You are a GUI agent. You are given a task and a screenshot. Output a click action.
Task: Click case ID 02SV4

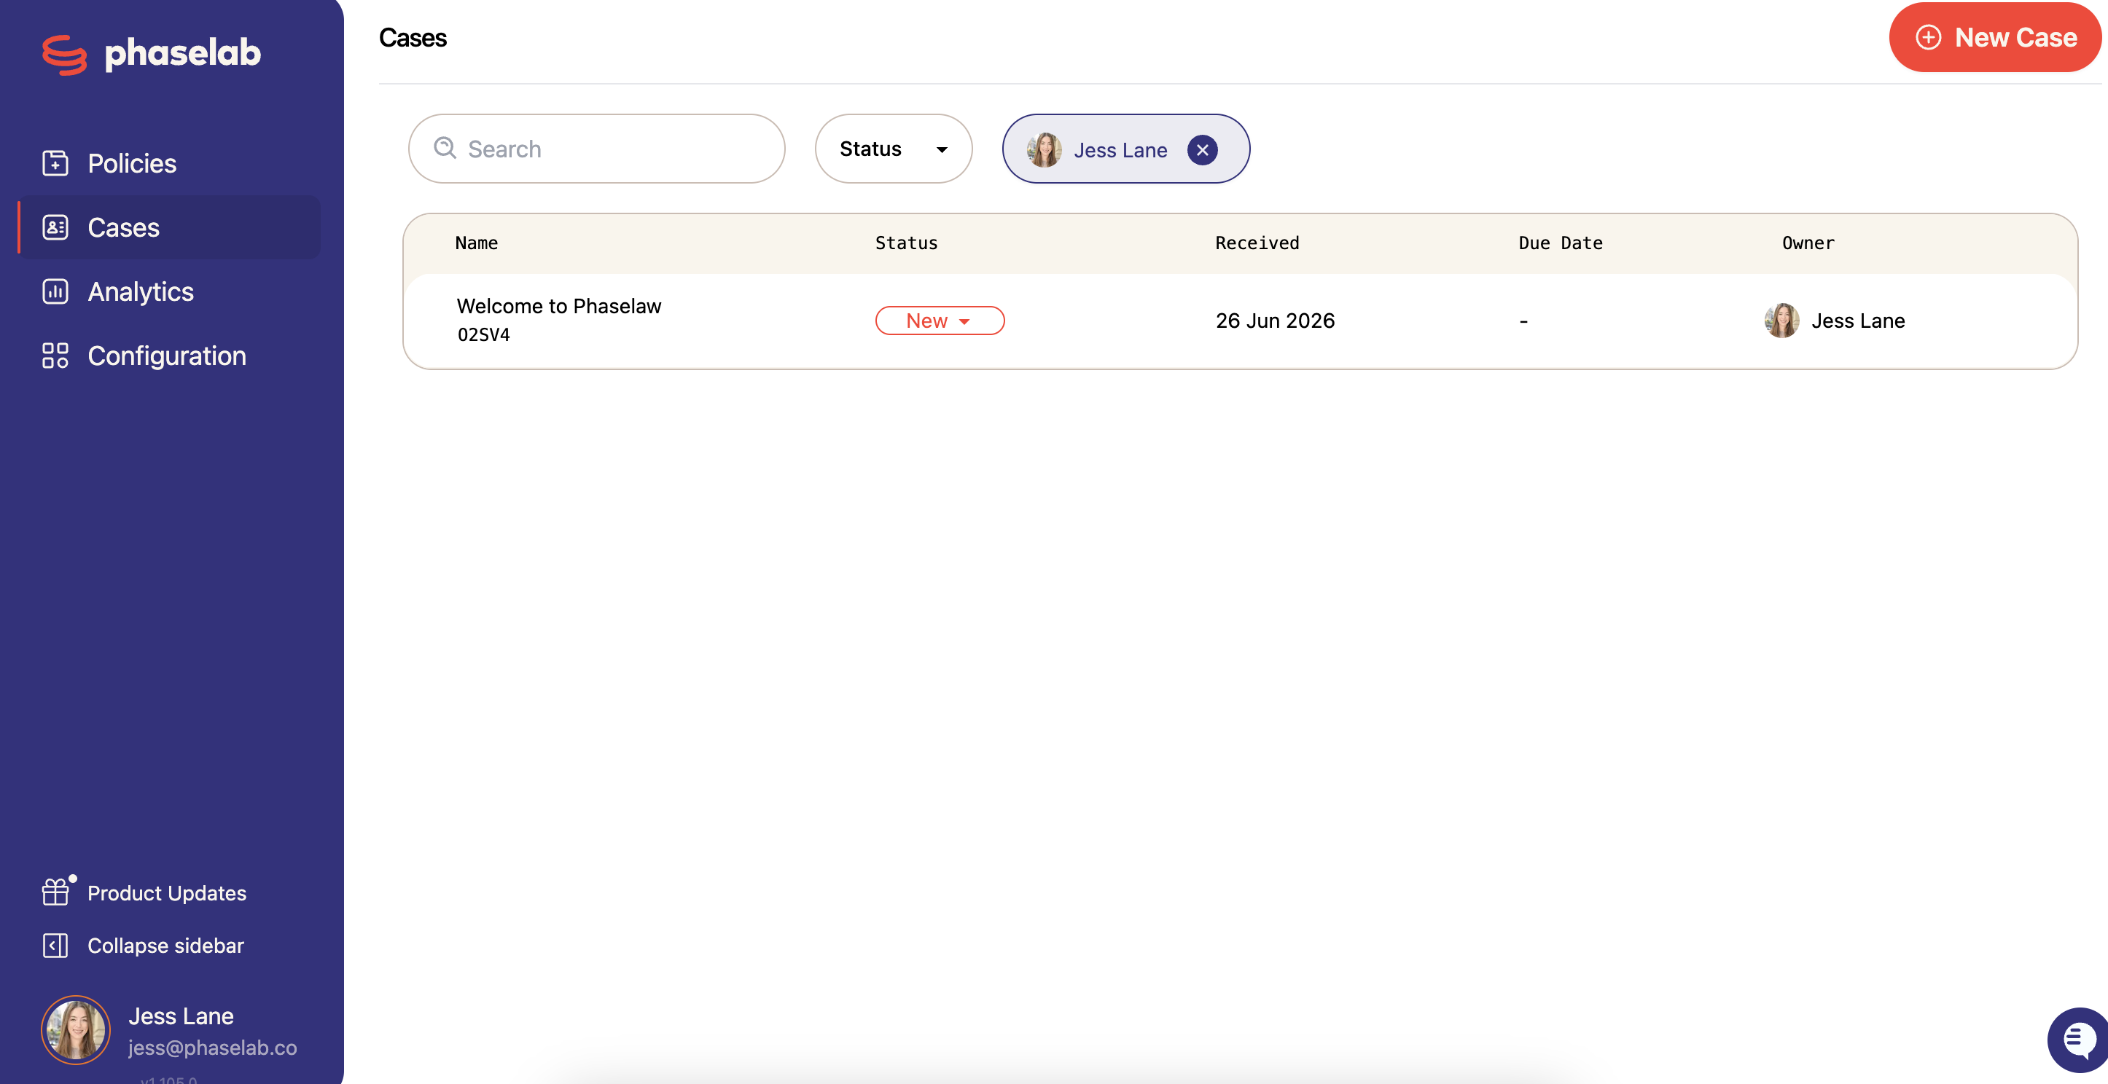[x=483, y=334]
